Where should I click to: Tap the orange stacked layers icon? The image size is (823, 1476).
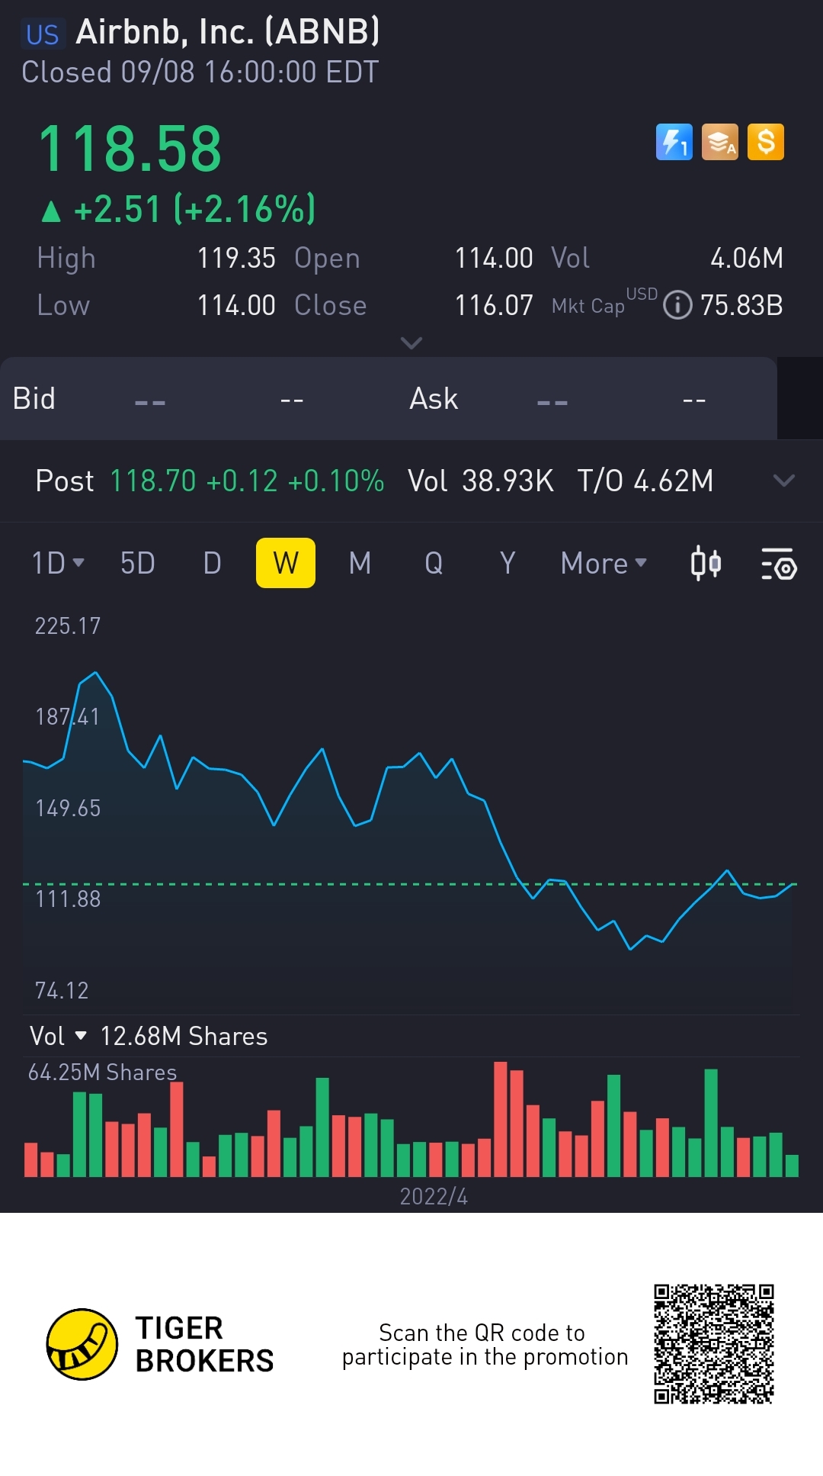tap(719, 142)
